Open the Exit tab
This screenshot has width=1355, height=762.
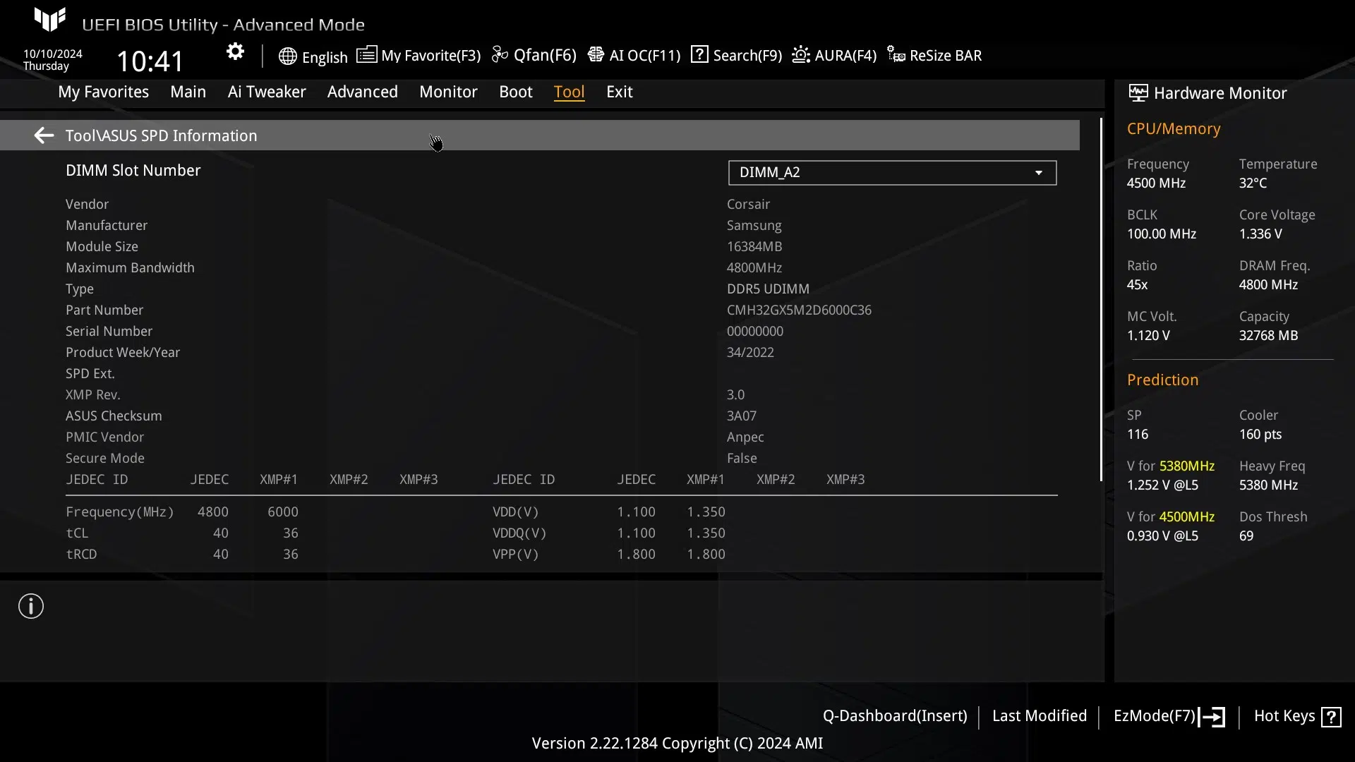pyautogui.click(x=619, y=92)
